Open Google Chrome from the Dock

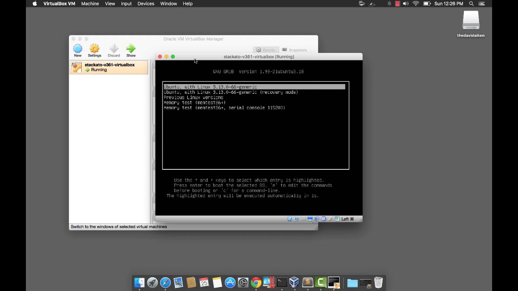point(256,282)
